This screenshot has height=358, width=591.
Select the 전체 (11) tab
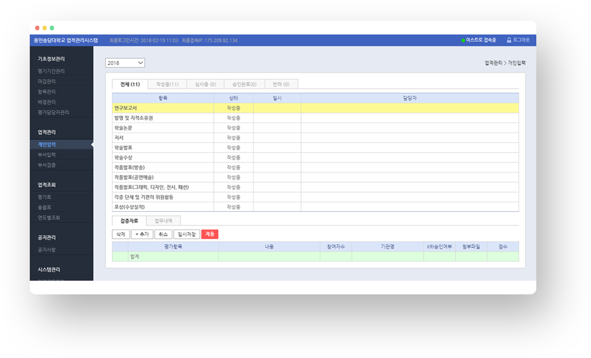[130, 84]
